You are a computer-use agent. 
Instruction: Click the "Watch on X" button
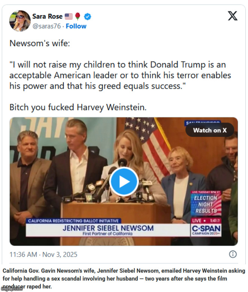210,130
